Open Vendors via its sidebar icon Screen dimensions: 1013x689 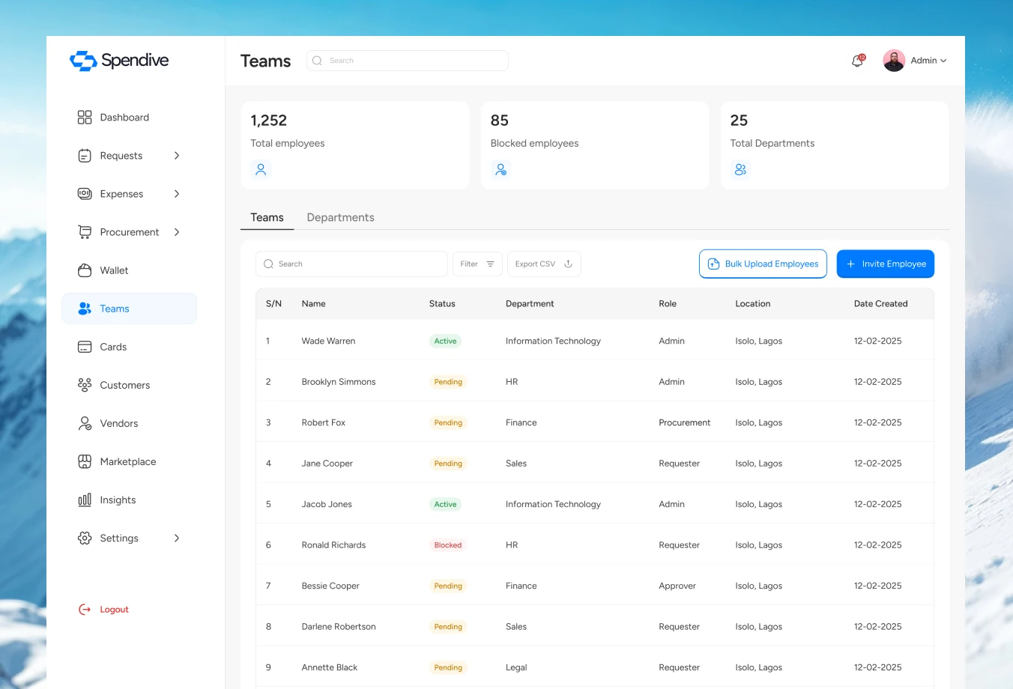[85, 423]
